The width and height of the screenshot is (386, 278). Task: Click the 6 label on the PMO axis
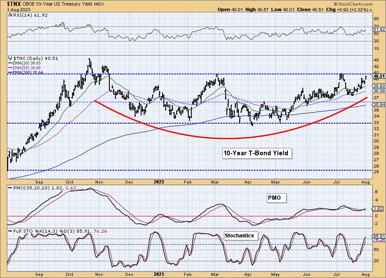point(376,192)
